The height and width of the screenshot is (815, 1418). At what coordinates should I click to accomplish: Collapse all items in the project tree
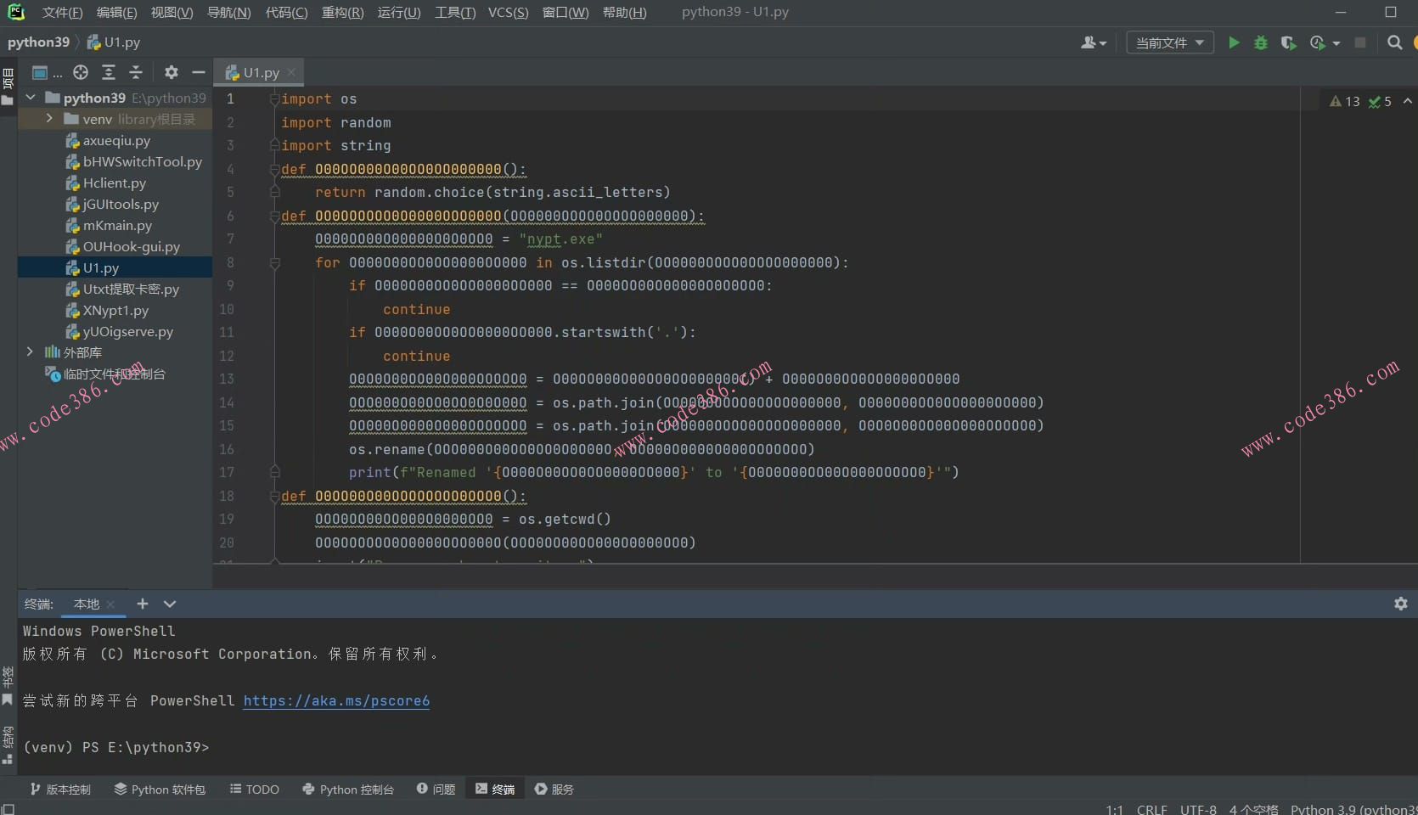point(136,72)
